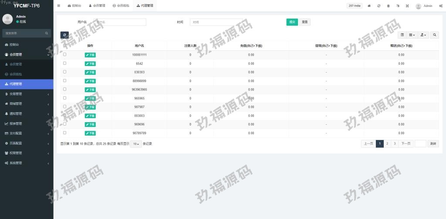Click the dark table refresh button

[x=64, y=35]
